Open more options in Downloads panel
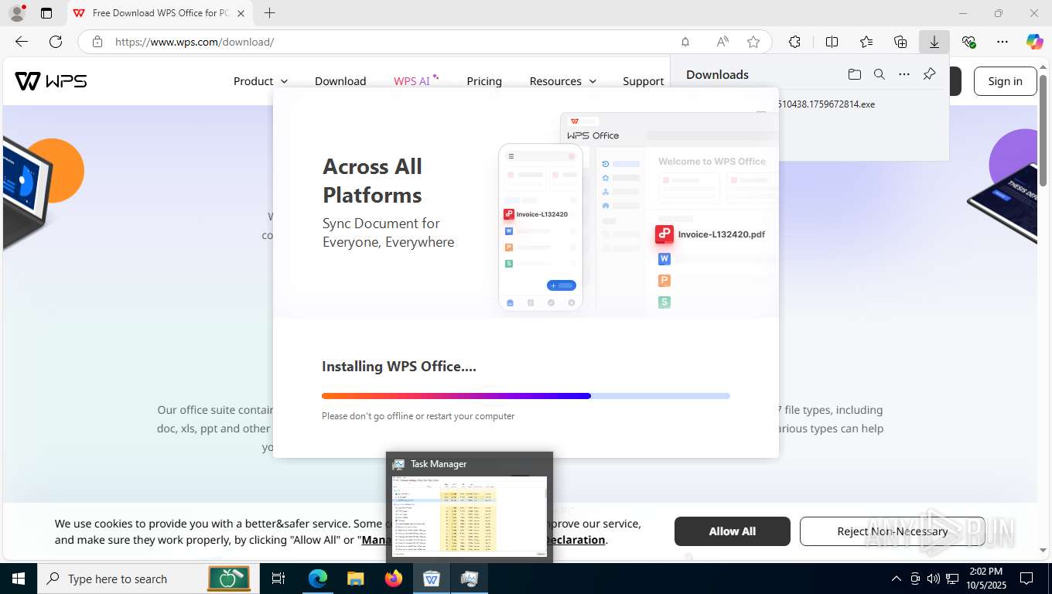 [903, 74]
